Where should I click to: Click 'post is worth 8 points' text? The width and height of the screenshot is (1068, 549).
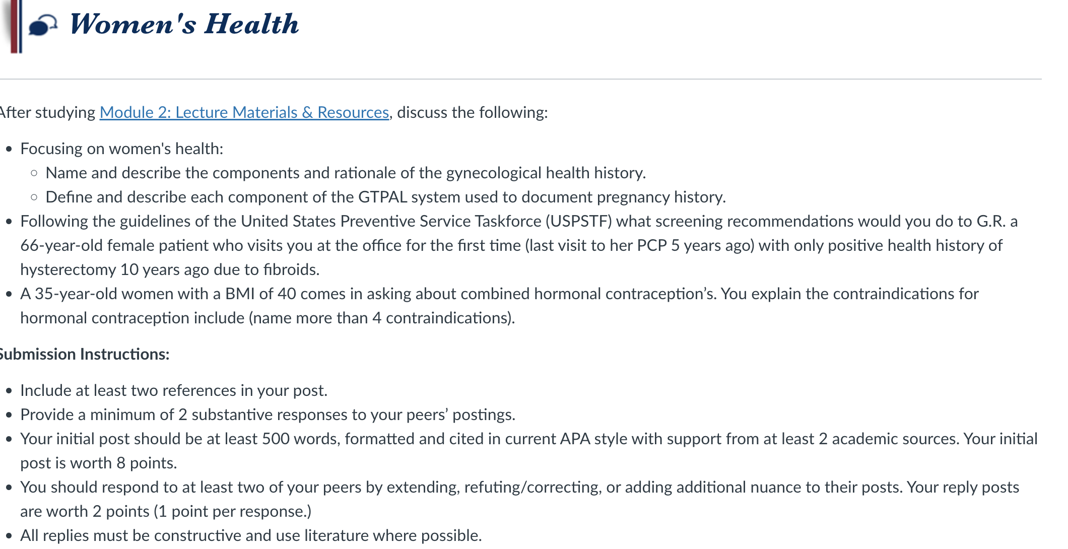pyautogui.click(x=99, y=463)
